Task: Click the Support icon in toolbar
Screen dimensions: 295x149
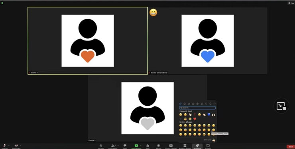Action: pyautogui.click(x=208, y=146)
